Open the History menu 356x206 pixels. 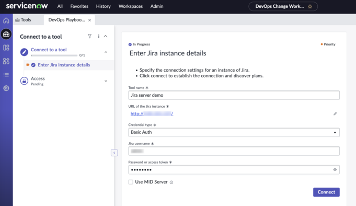click(x=104, y=6)
